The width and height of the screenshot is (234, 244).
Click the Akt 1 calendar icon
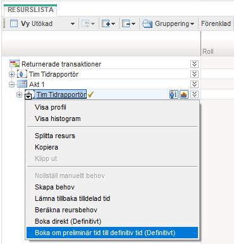tap(22, 84)
